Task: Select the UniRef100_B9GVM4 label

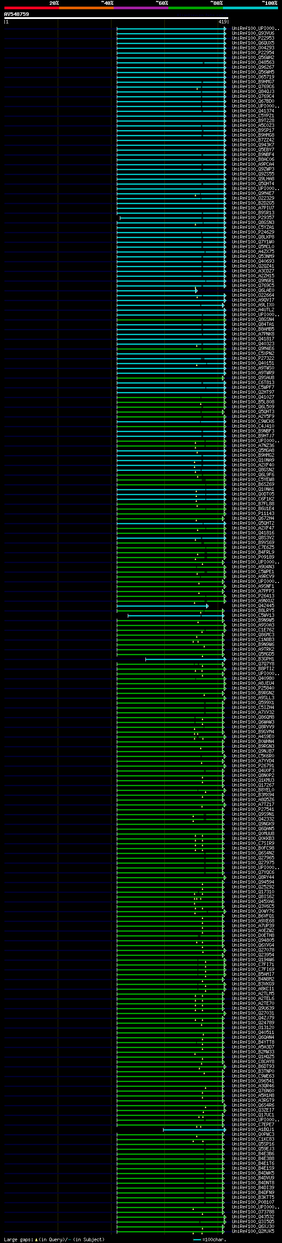Action: point(253,732)
